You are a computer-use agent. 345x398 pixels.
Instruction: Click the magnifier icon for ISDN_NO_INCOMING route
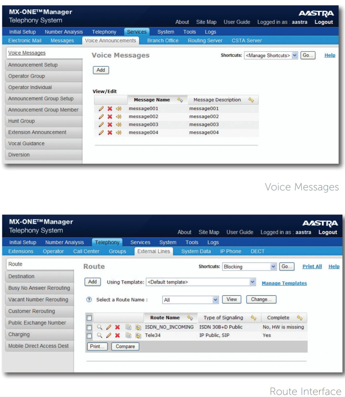(100, 327)
